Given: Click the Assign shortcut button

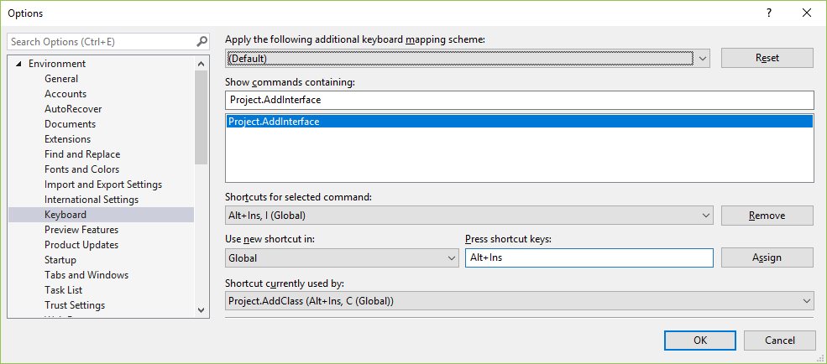Looking at the screenshot, I should click(x=767, y=258).
